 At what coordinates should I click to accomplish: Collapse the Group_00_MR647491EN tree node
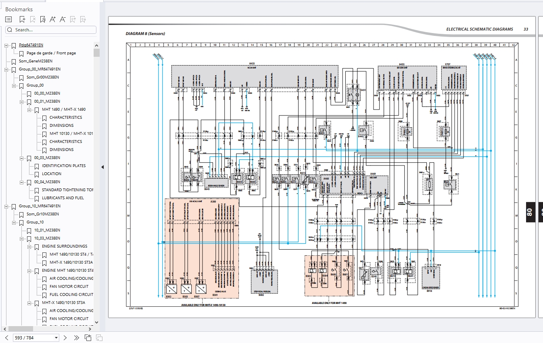click(x=6, y=69)
